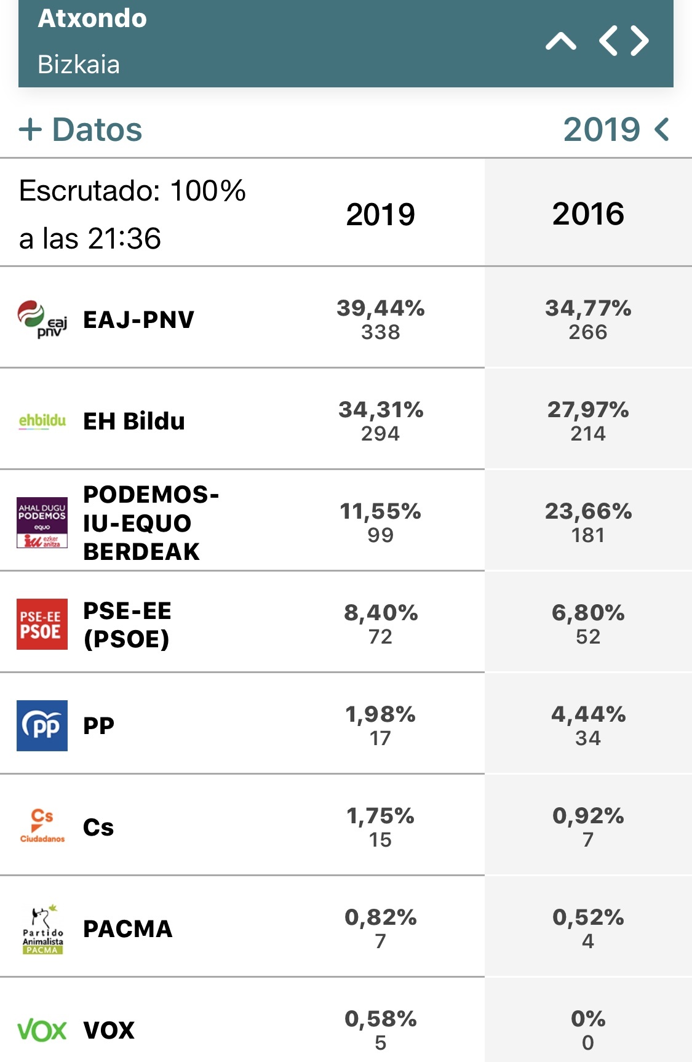Viewport: 692px width, 1062px height.
Task: Select the 2019 column header
Action: pyautogui.click(x=380, y=214)
